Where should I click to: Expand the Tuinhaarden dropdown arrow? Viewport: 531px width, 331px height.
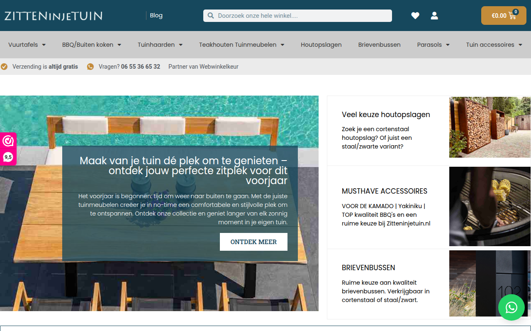(180, 45)
